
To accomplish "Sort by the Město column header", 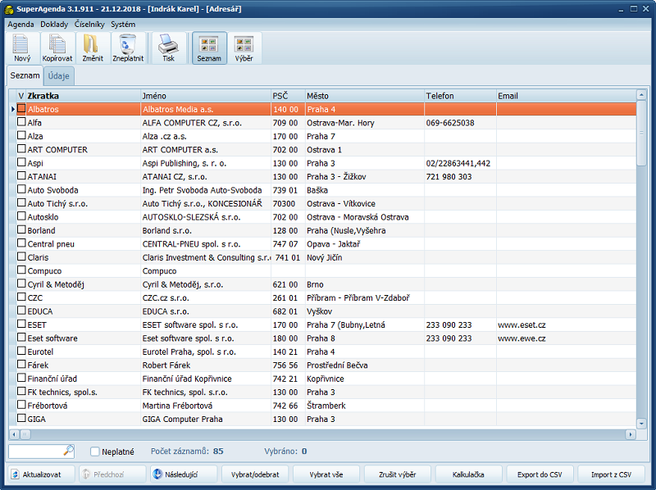I will (x=364, y=96).
